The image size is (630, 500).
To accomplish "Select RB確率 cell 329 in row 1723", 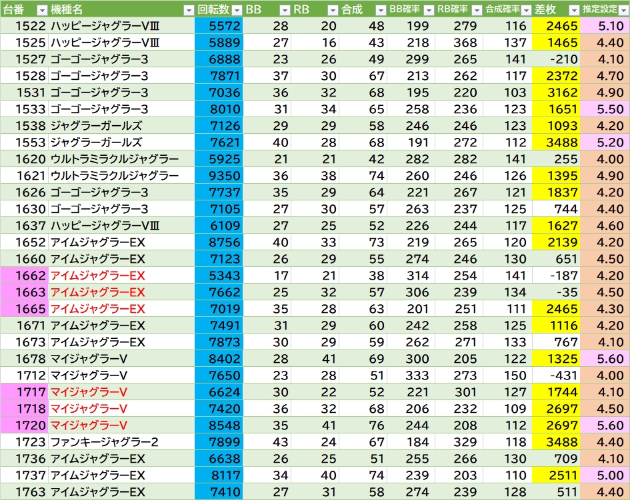I will (x=459, y=442).
